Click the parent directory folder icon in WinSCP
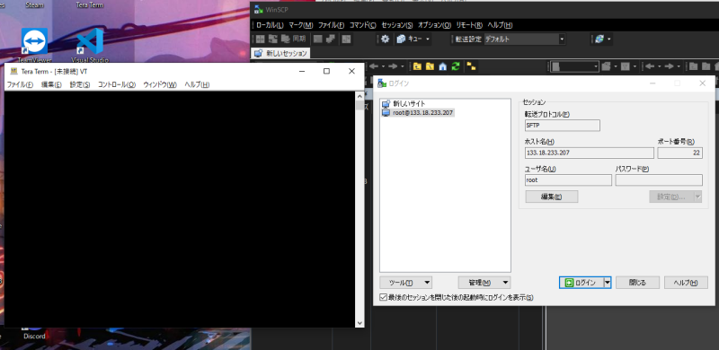The height and width of the screenshot is (350, 719). [417, 67]
